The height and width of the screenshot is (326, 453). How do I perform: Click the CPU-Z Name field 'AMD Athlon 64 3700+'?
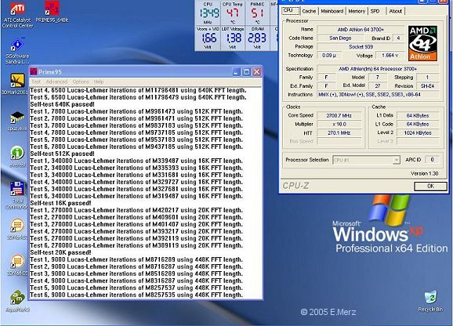click(x=361, y=29)
